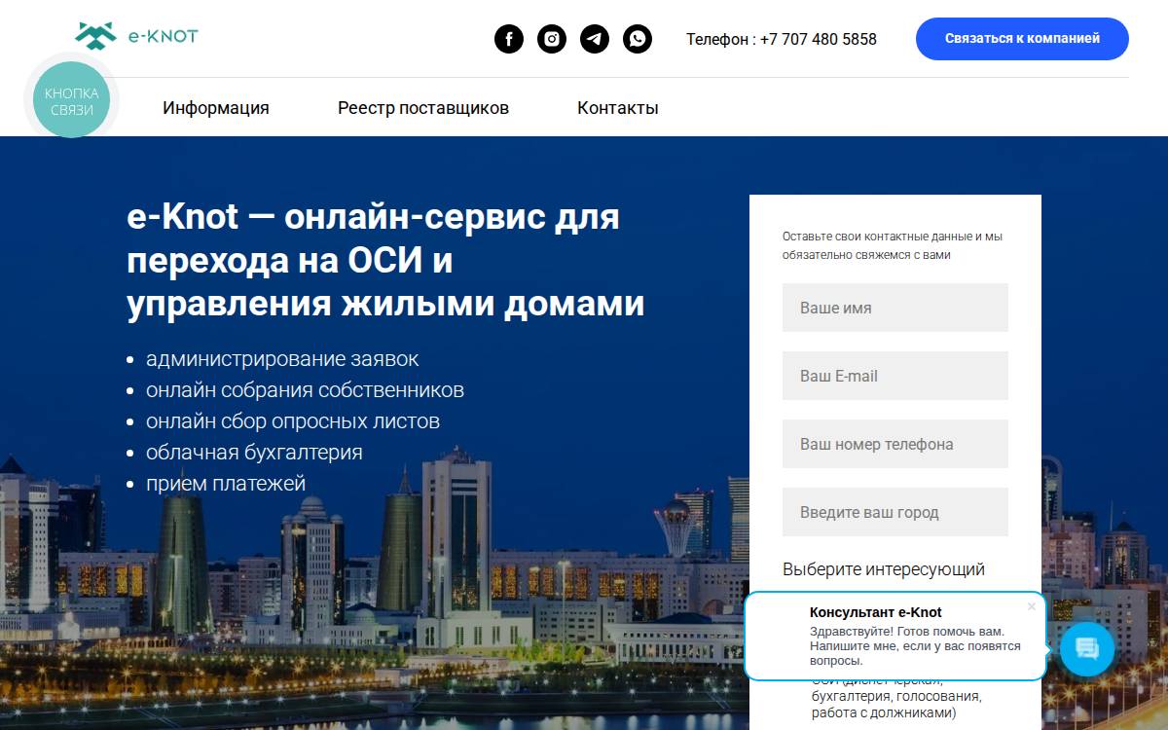Open the Контакты menu item
Screen dimensions: 1168x730
[x=618, y=108]
